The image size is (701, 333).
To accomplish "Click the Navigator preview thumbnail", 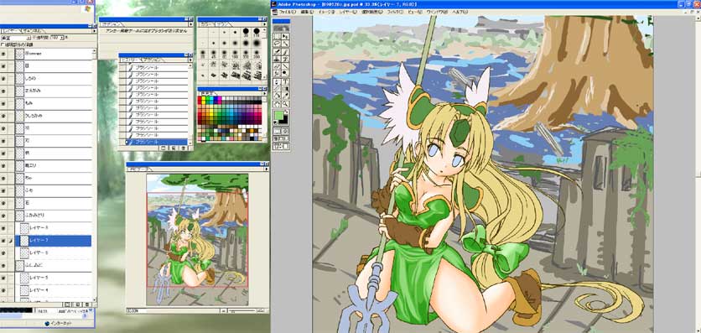I will pos(197,240).
